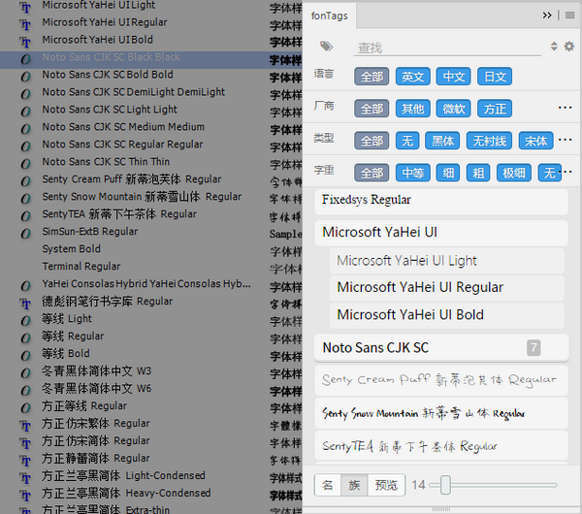Enable the 微软 vendor filter tag

tap(454, 109)
